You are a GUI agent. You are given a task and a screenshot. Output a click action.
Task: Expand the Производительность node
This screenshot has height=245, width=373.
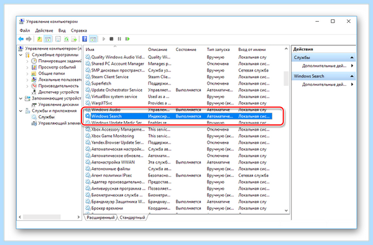tap(27, 86)
